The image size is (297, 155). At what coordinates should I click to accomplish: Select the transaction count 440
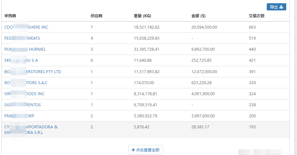(x=252, y=49)
